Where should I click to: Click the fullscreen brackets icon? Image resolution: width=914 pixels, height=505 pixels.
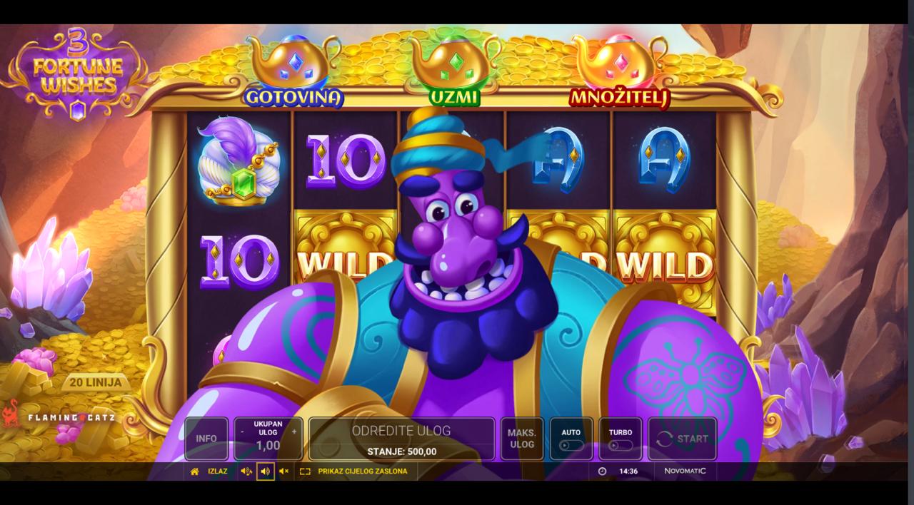305,471
